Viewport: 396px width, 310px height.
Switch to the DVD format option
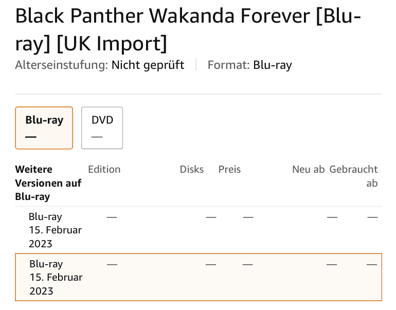(x=102, y=128)
